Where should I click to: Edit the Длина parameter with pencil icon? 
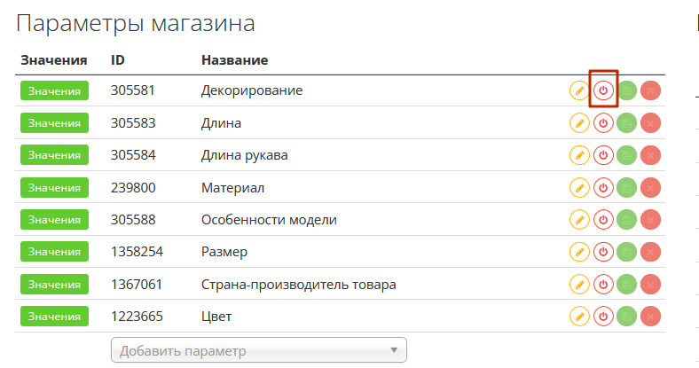click(579, 123)
